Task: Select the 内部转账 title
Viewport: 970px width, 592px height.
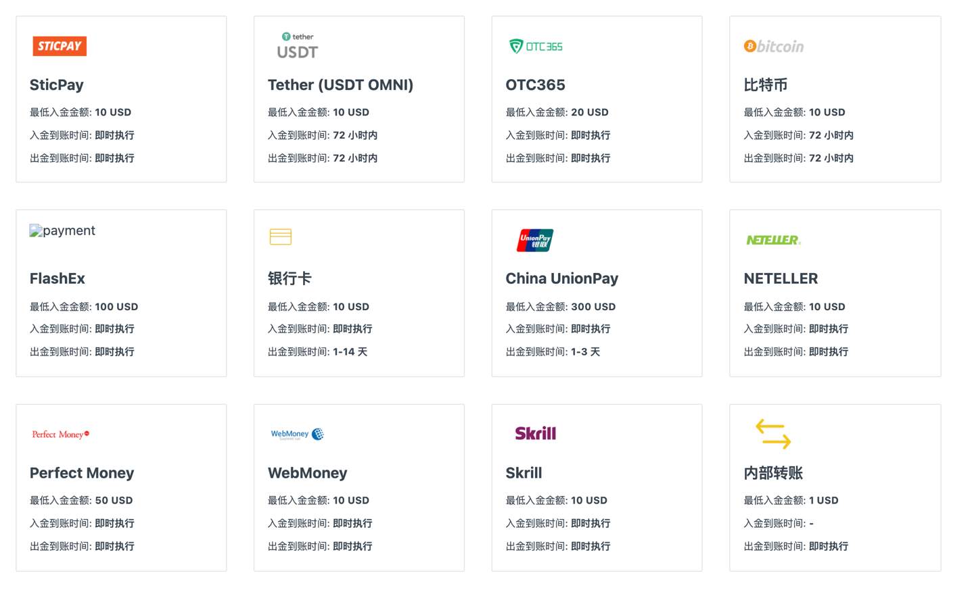Action: (773, 473)
